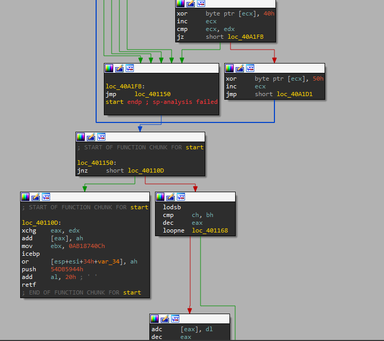Viewport: 384px width, 341px height.
Task: Select the 'add al, 20h' instruction
Action: coord(49,277)
